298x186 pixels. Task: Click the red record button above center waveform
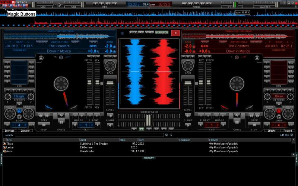coord(175,33)
